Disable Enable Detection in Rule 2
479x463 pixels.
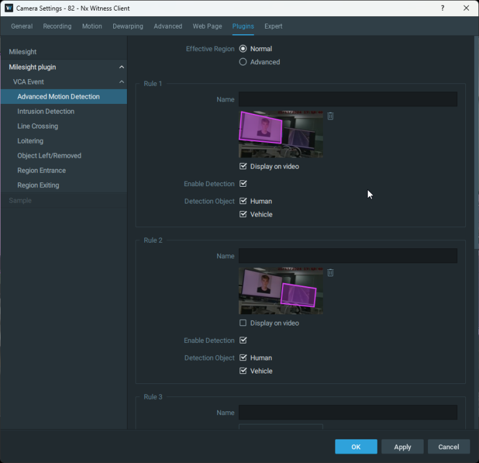[x=243, y=340]
